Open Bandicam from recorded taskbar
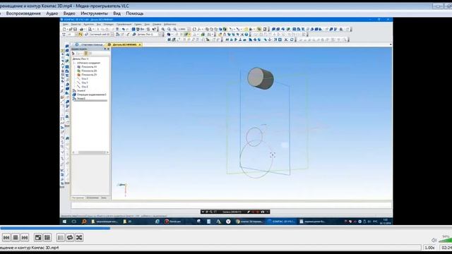The image size is (452, 254). [x=173, y=222]
